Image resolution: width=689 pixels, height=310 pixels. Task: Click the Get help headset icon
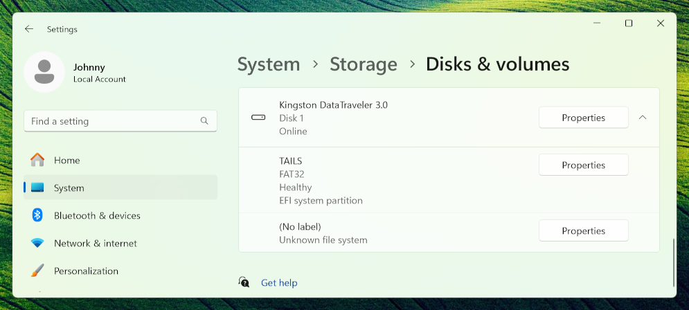(x=244, y=282)
